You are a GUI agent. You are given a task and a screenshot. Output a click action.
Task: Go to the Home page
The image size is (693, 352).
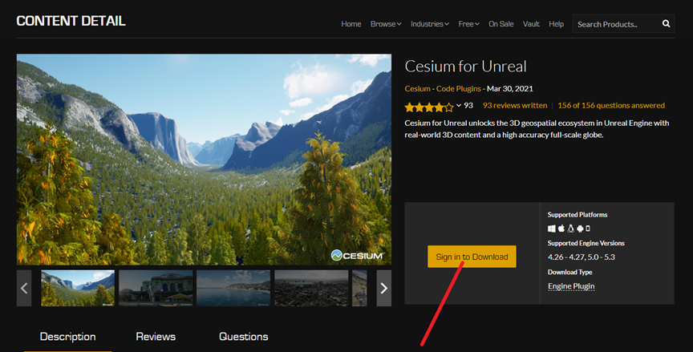351,24
